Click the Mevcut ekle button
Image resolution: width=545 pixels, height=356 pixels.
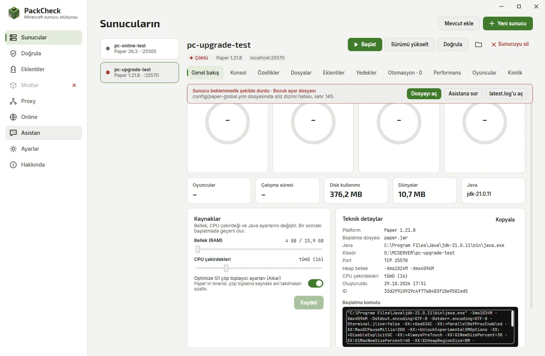coord(459,23)
